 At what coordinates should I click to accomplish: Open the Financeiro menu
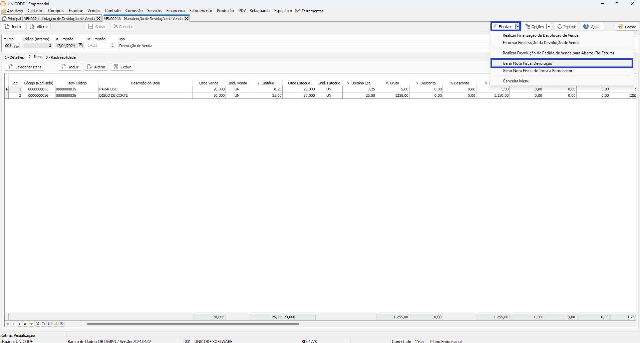pos(175,11)
